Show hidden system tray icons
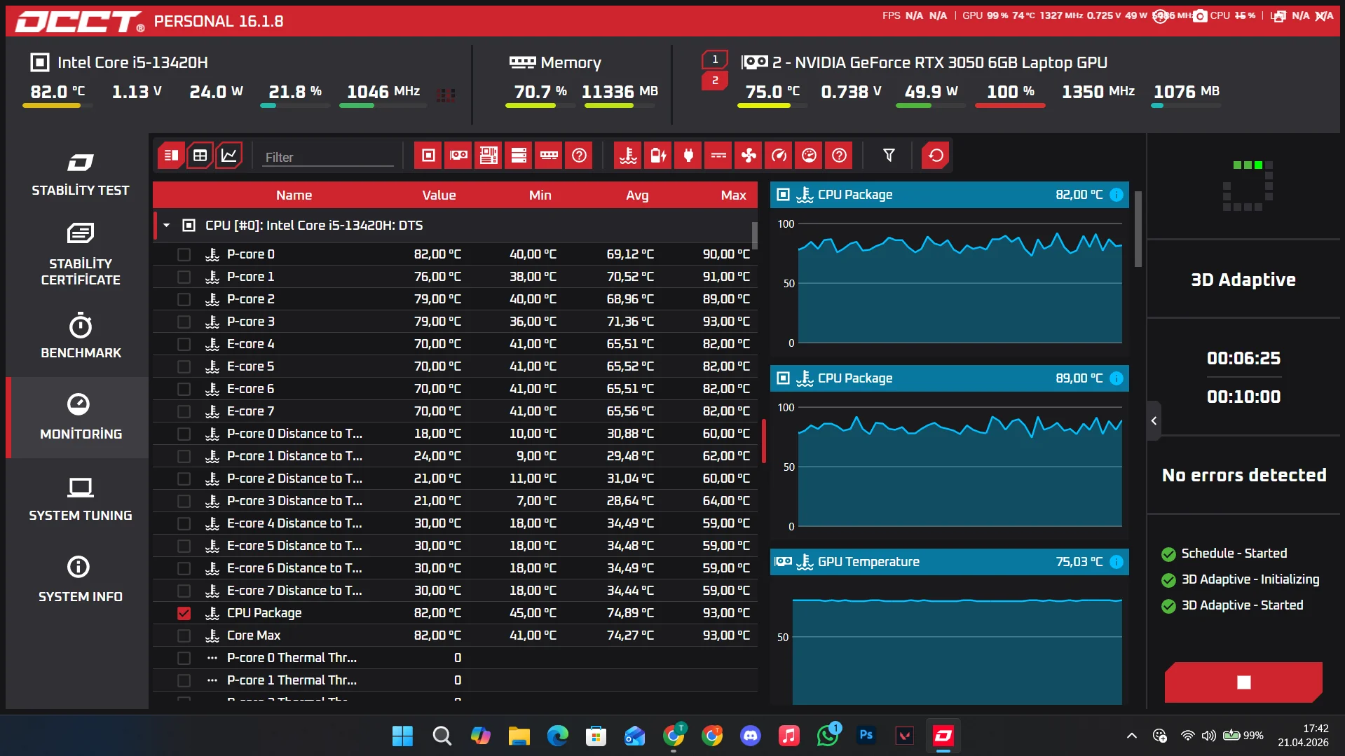The width and height of the screenshot is (1345, 756). [x=1131, y=736]
